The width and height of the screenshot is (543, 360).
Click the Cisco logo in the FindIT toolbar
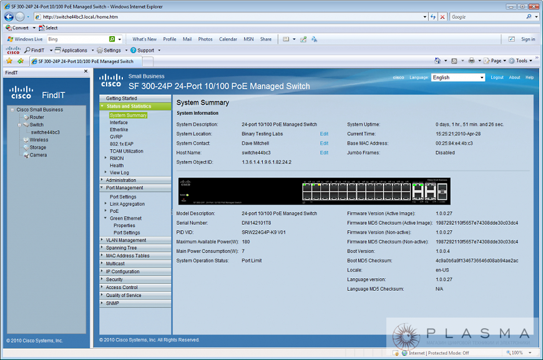pos(13,50)
